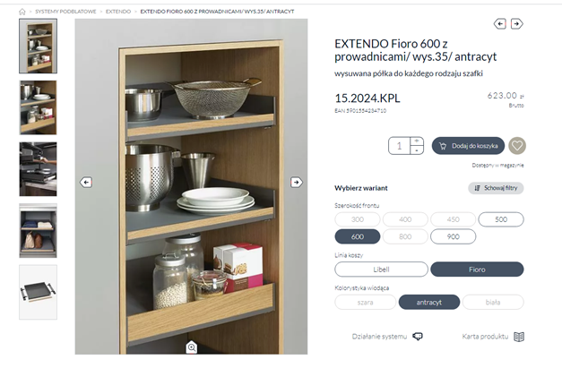
Task: Open the Karta produktu book icon
Action: click(x=519, y=337)
